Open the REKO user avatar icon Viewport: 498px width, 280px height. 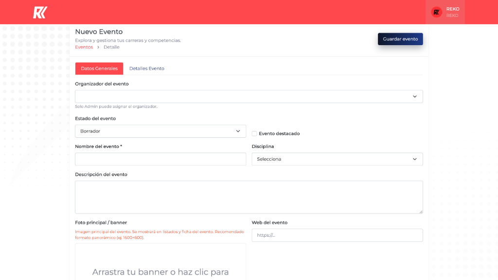point(436,12)
